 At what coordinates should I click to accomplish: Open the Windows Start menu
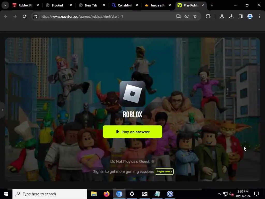[x=6, y=194]
